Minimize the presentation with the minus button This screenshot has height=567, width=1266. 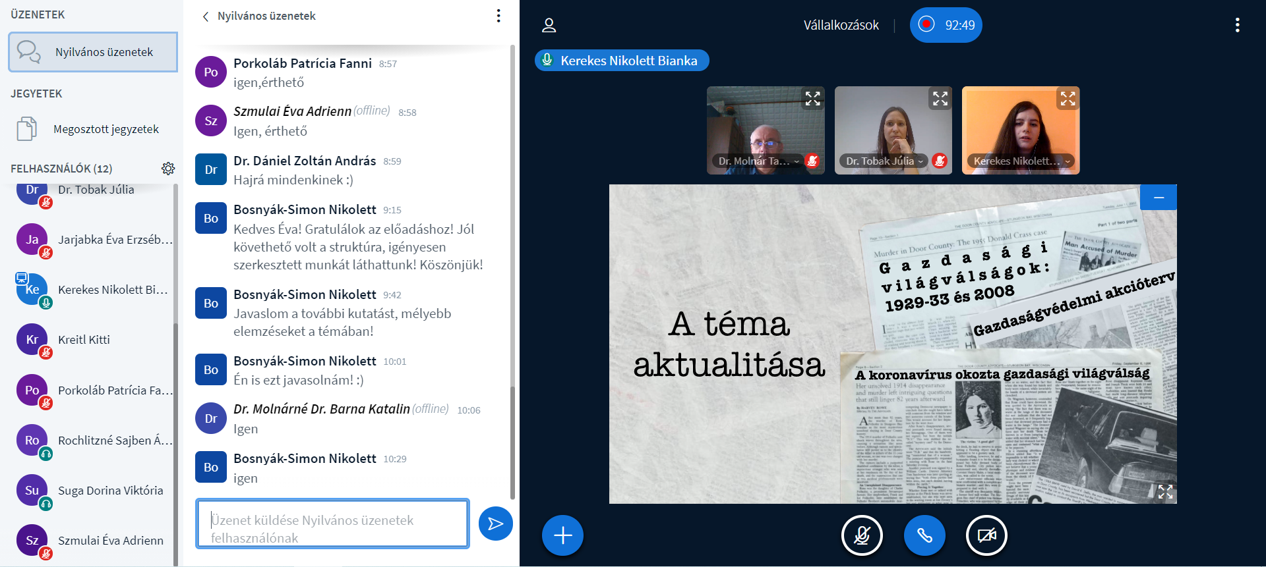1159,198
